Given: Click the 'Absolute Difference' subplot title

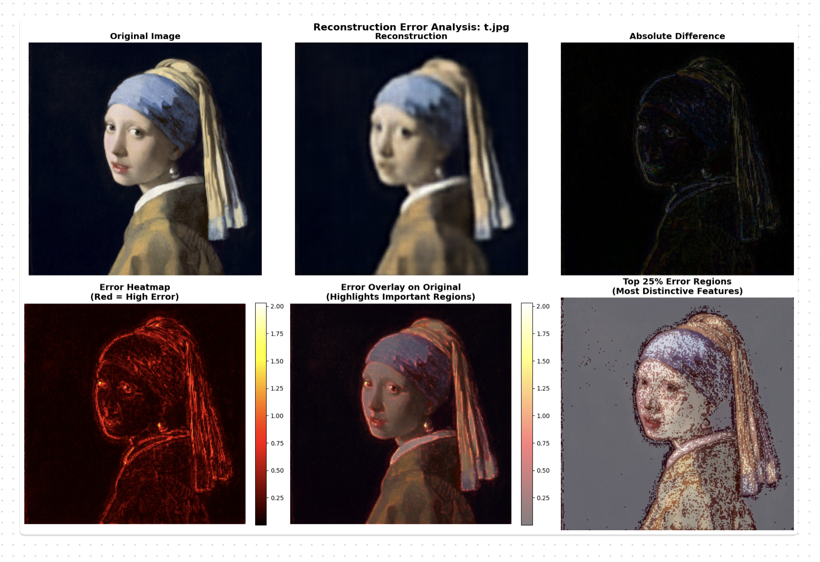Looking at the screenshot, I should point(677,36).
